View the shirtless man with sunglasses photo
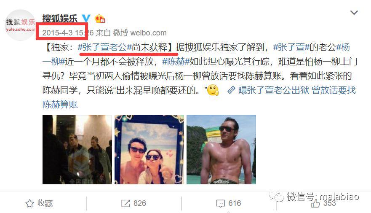Screen dimensions: 371x213 (221, 149)
